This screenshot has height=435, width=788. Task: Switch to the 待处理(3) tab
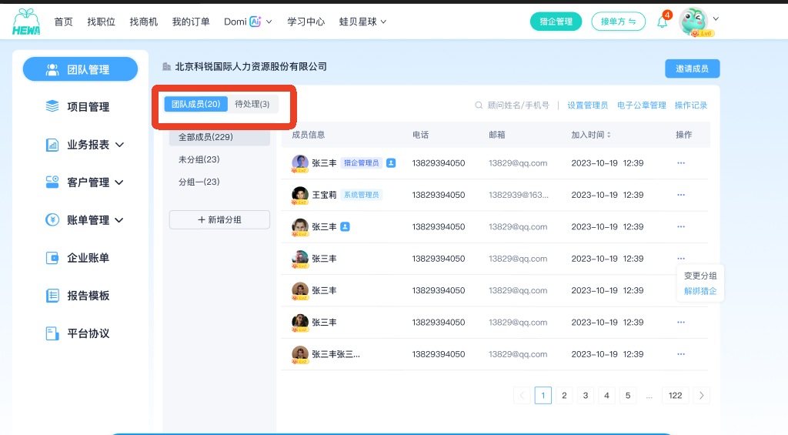point(252,104)
